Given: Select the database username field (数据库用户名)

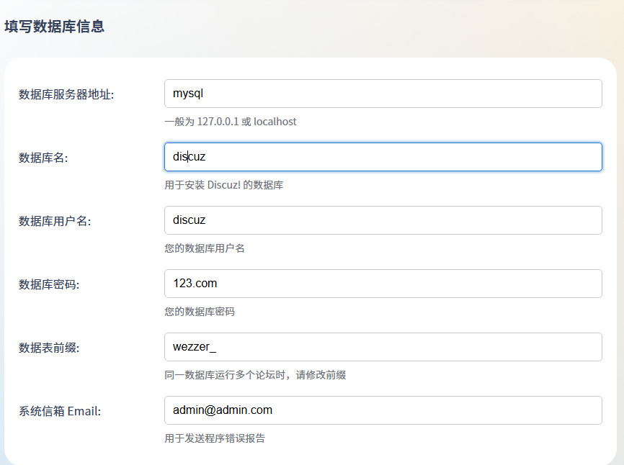Looking at the screenshot, I should pyautogui.click(x=383, y=220).
